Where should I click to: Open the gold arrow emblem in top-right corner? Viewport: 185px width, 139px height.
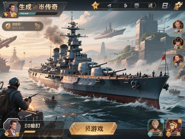pyautogui.click(x=178, y=5)
